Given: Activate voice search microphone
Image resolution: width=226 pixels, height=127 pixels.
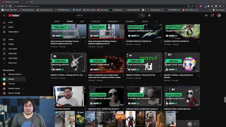Looking at the screenshot, I should (x=149, y=16).
